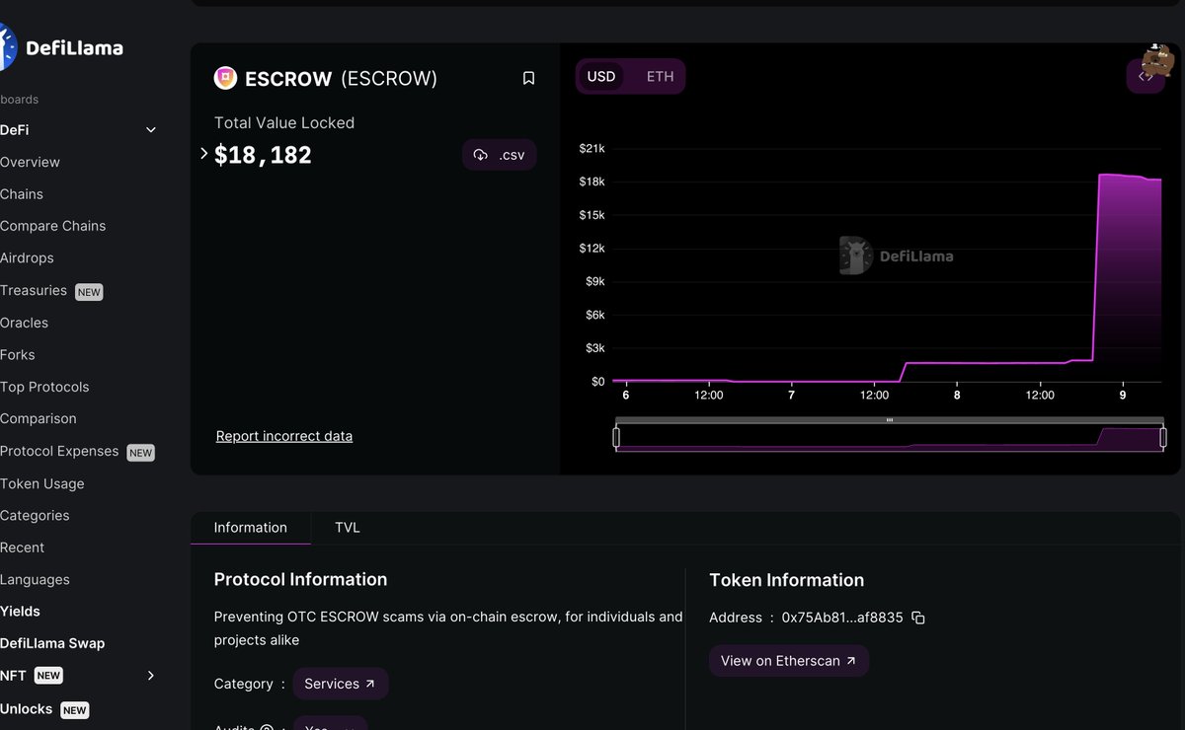The width and height of the screenshot is (1185, 730).
Task: Click the ESCROW protocol title
Action: coord(341,79)
